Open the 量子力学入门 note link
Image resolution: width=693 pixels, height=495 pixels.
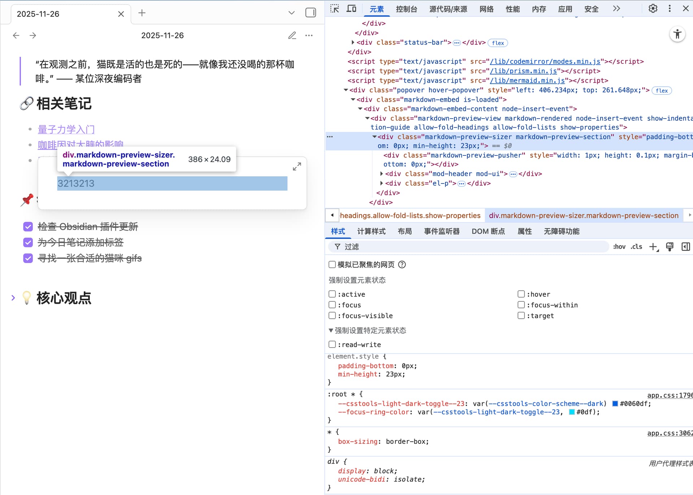(66, 129)
